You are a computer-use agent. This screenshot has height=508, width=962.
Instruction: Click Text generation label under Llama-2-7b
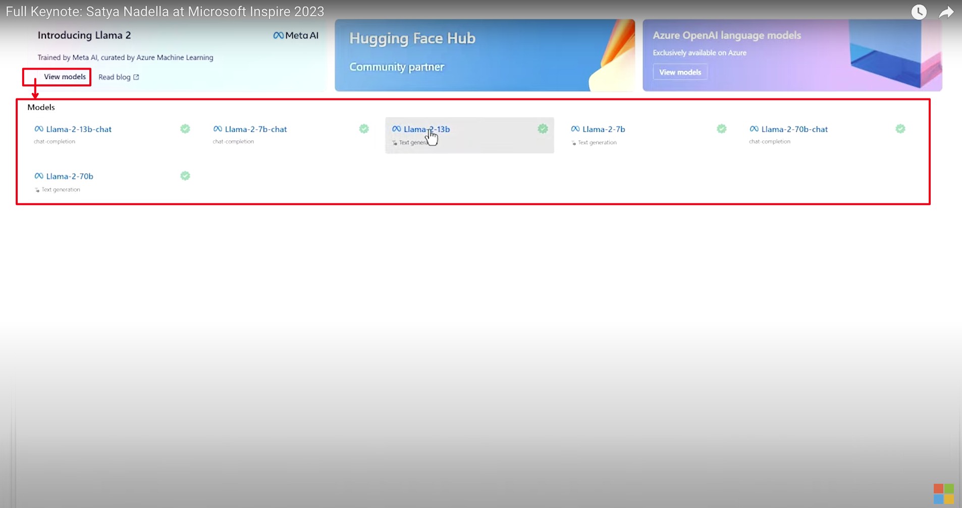597,142
